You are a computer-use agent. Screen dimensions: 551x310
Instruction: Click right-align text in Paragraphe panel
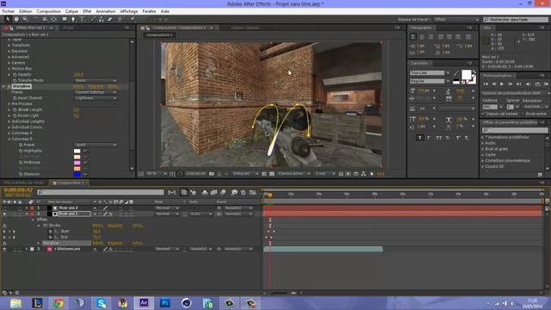click(x=430, y=36)
